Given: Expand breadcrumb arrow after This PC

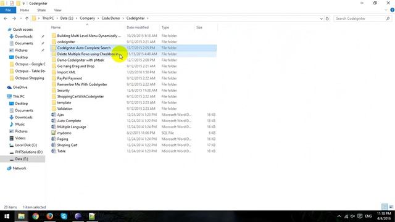Looking at the screenshot, I should coord(57,18).
